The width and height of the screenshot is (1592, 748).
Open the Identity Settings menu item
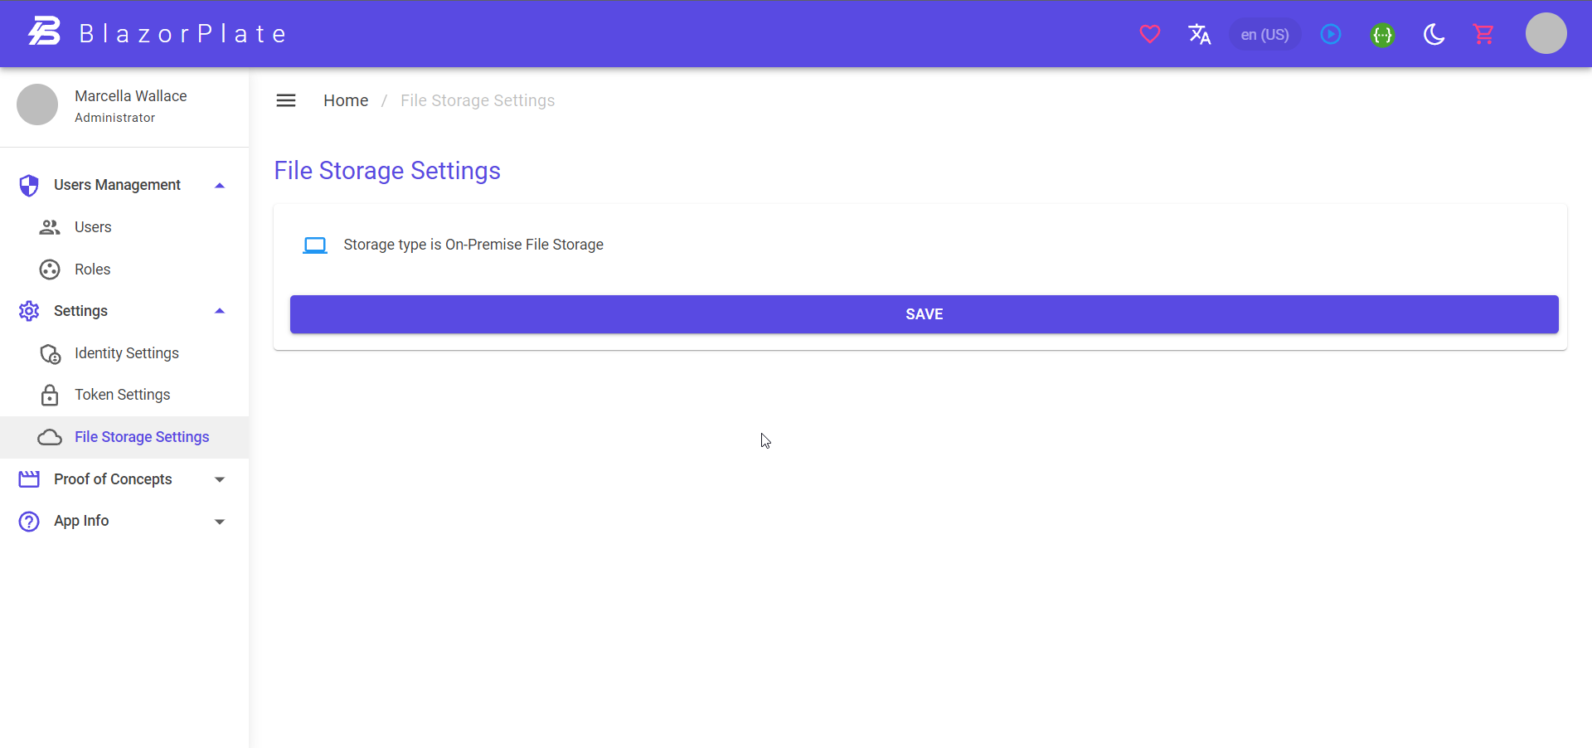coord(126,353)
